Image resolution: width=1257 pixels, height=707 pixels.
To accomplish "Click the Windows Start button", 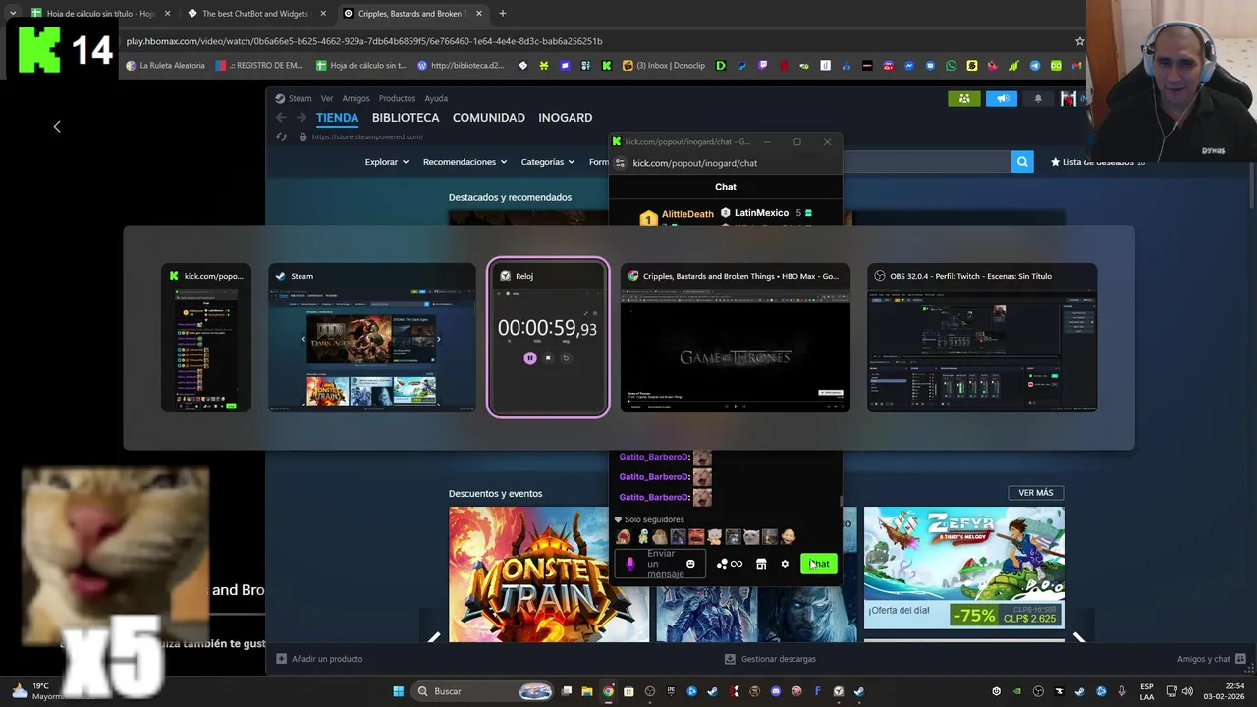I will pos(398,691).
